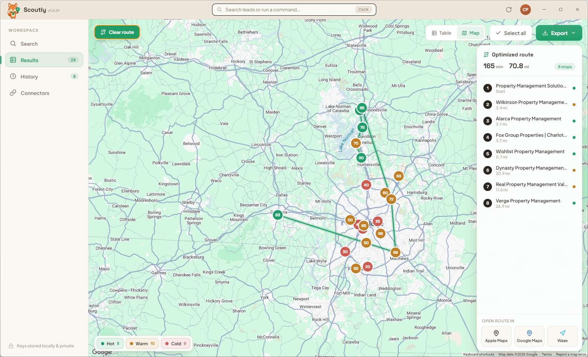Viewport: 588px width, 357px height.
Task: Open route in Waze
Action: (x=562, y=336)
